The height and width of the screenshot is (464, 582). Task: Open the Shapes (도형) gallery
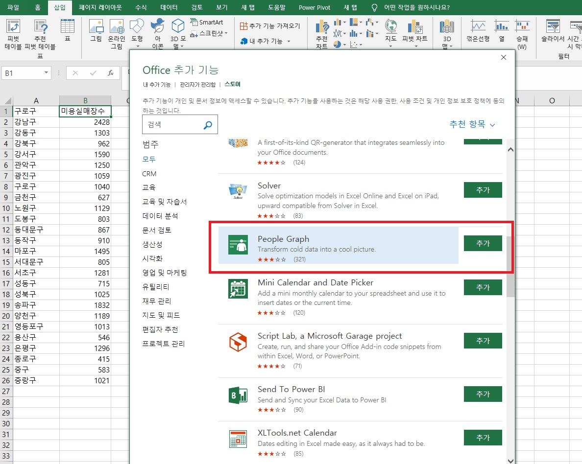point(137,33)
